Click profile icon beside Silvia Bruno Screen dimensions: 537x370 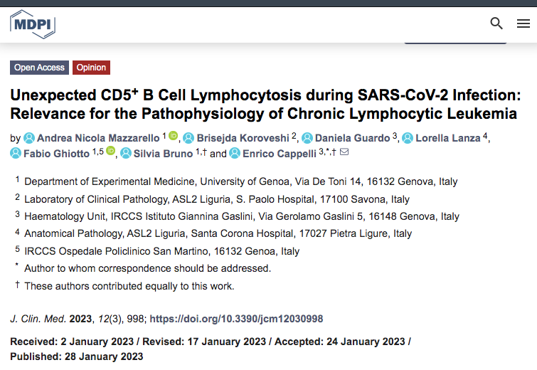coord(127,153)
